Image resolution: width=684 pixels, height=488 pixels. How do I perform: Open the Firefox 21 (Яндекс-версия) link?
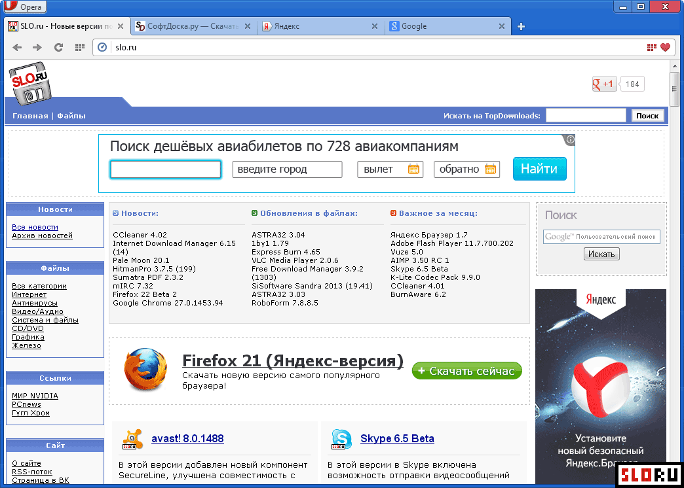click(293, 361)
